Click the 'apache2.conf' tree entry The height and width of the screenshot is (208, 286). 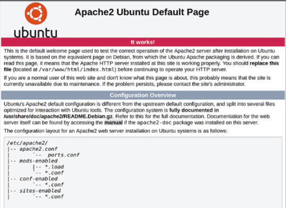tap(38, 149)
